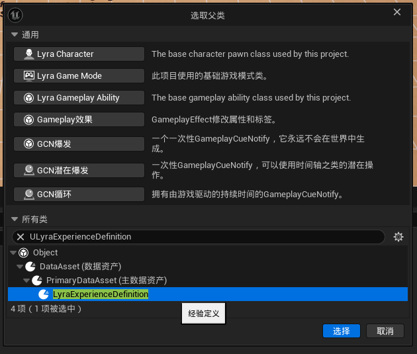Collapse the 通用 section

[15, 34]
